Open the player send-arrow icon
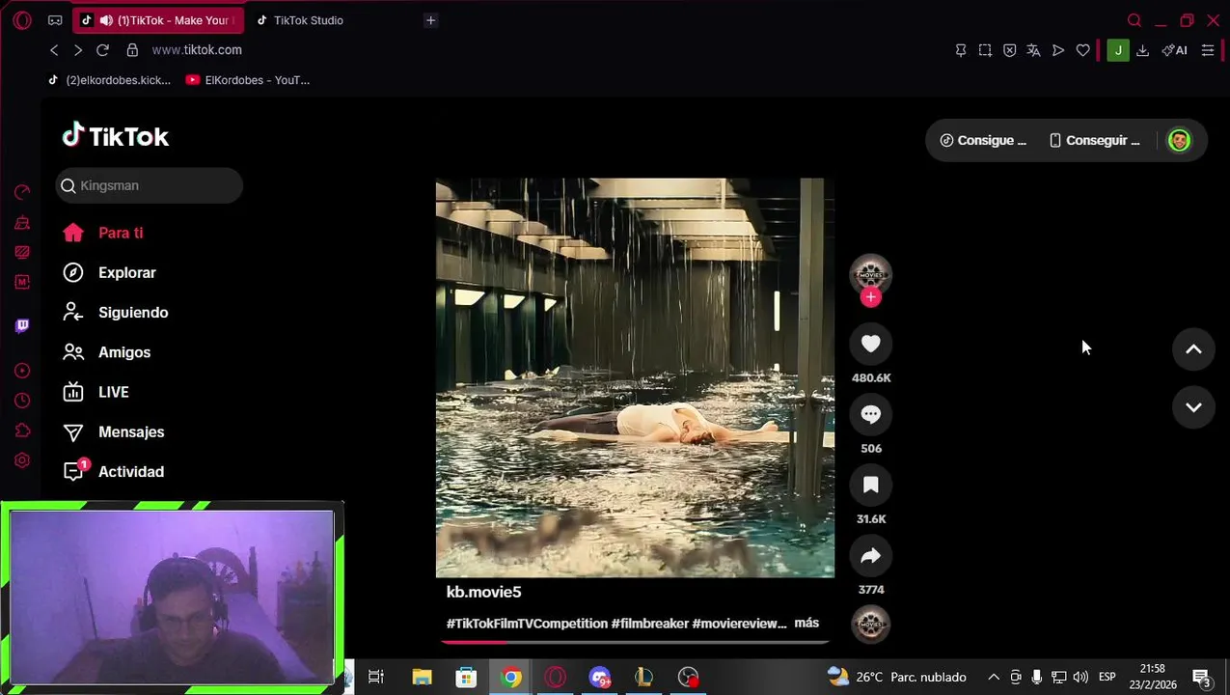 pos(1058,50)
